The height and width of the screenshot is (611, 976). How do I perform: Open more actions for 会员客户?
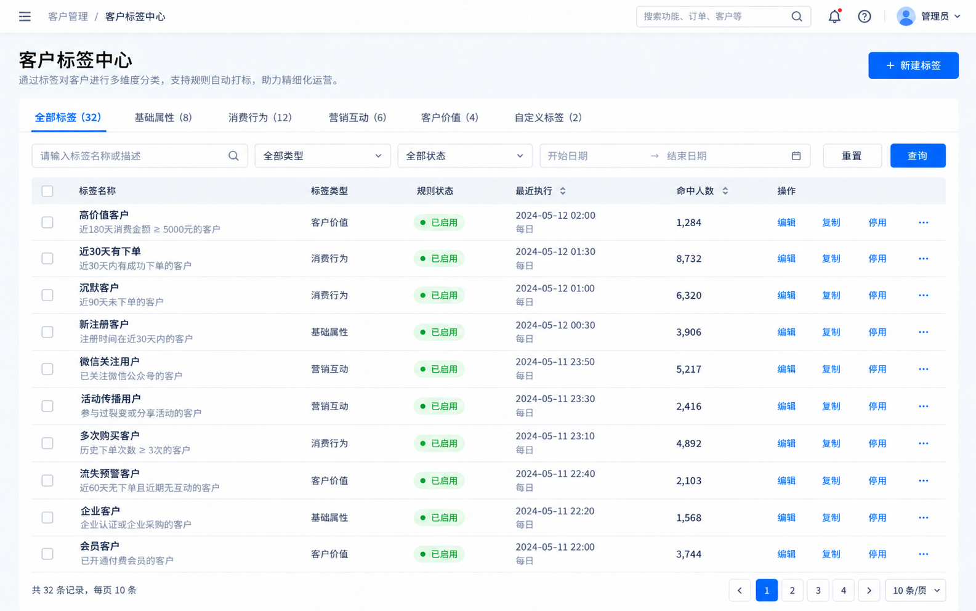pyautogui.click(x=923, y=554)
